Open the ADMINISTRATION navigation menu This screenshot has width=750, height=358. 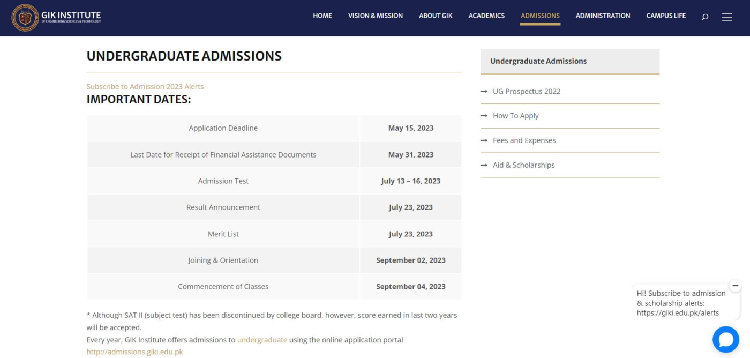click(602, 16)
